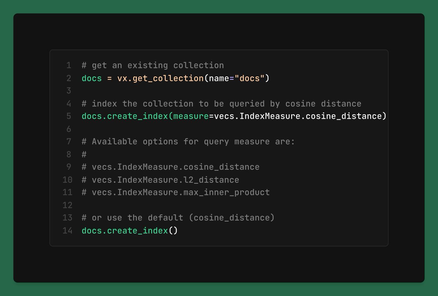
Task: Click the comment '# vecs.IndexMeasure.max_inner_product'
Action: tap(176, 192)
